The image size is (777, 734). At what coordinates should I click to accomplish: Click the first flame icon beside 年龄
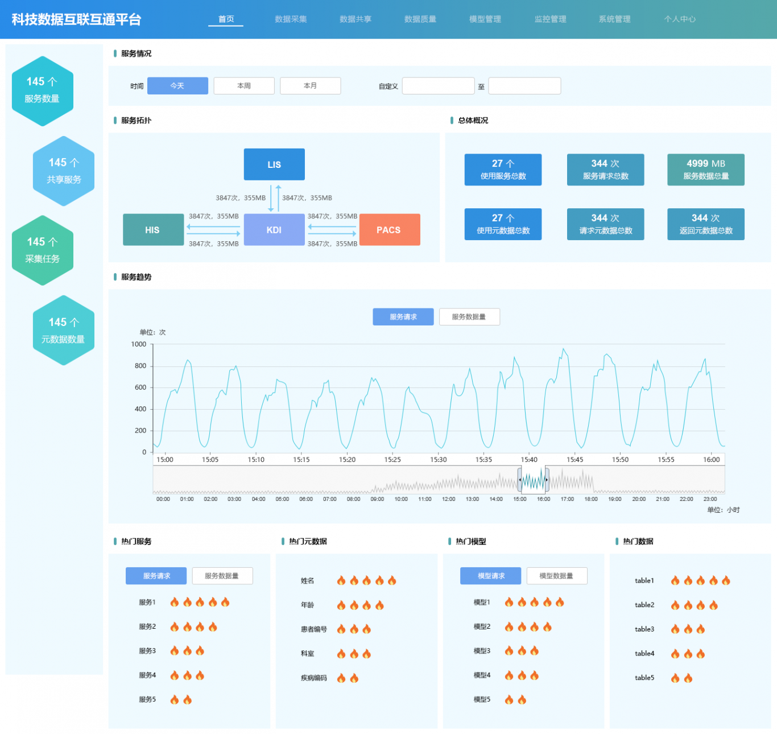[341, 605]
